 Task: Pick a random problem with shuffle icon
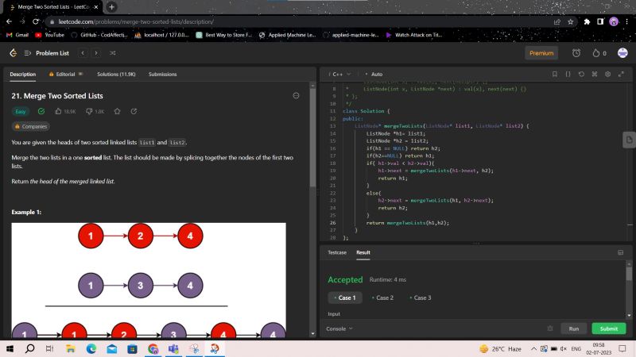click(x=112, y=53)
